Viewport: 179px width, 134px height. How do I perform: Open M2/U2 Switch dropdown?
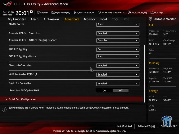click(x=118, y=24)
